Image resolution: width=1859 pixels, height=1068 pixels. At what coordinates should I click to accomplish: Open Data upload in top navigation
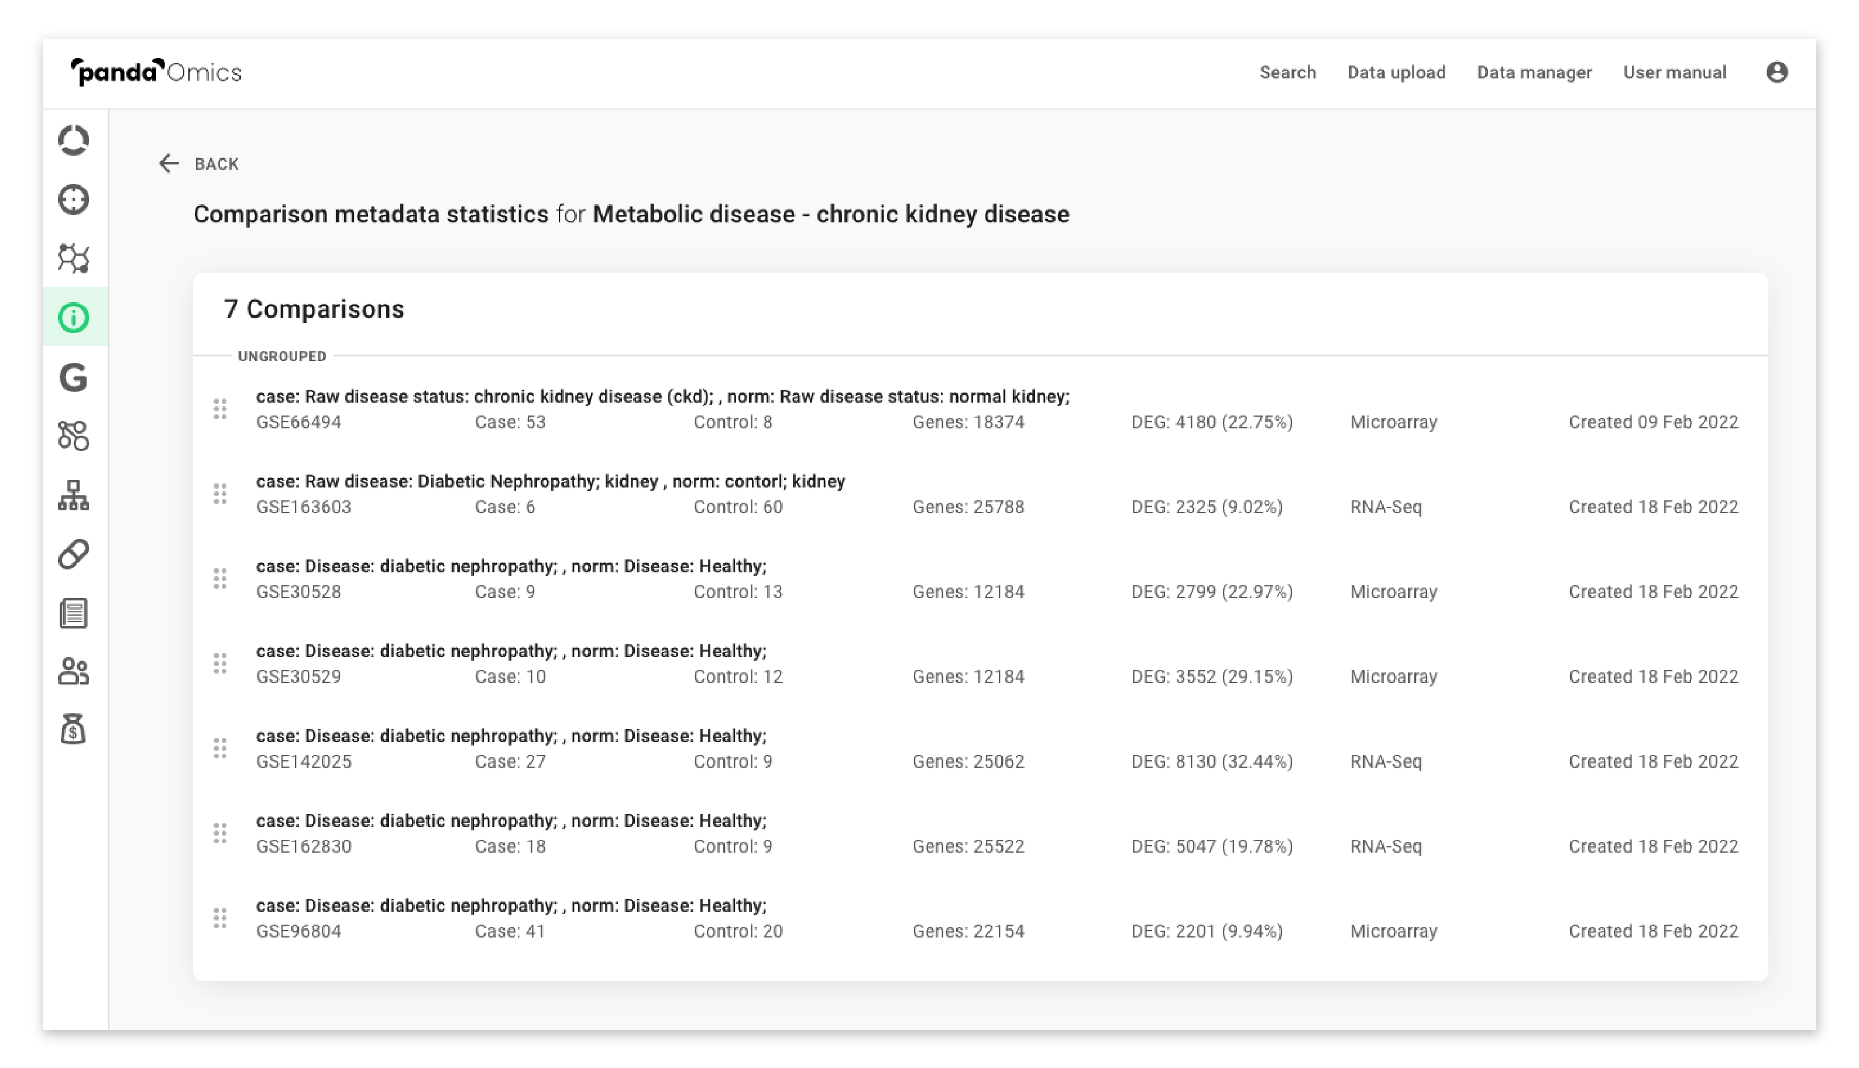tap(1396, 72)
